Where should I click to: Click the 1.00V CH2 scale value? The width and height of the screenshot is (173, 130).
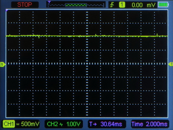click(73, 124)
